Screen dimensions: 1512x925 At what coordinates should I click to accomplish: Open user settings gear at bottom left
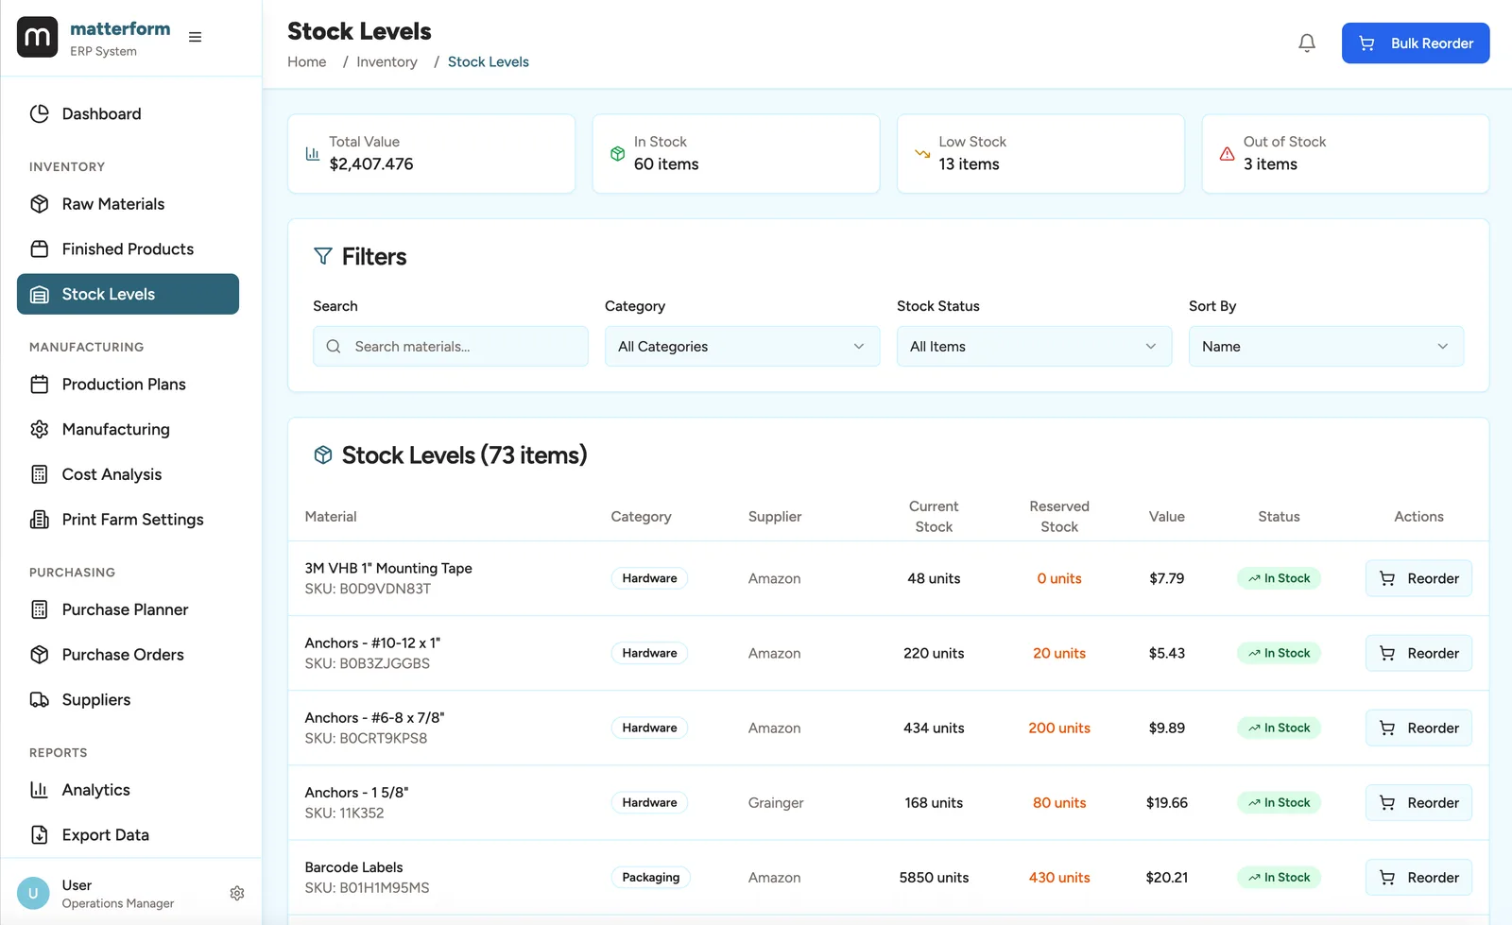pyautogui.click(x=237, y=893)
